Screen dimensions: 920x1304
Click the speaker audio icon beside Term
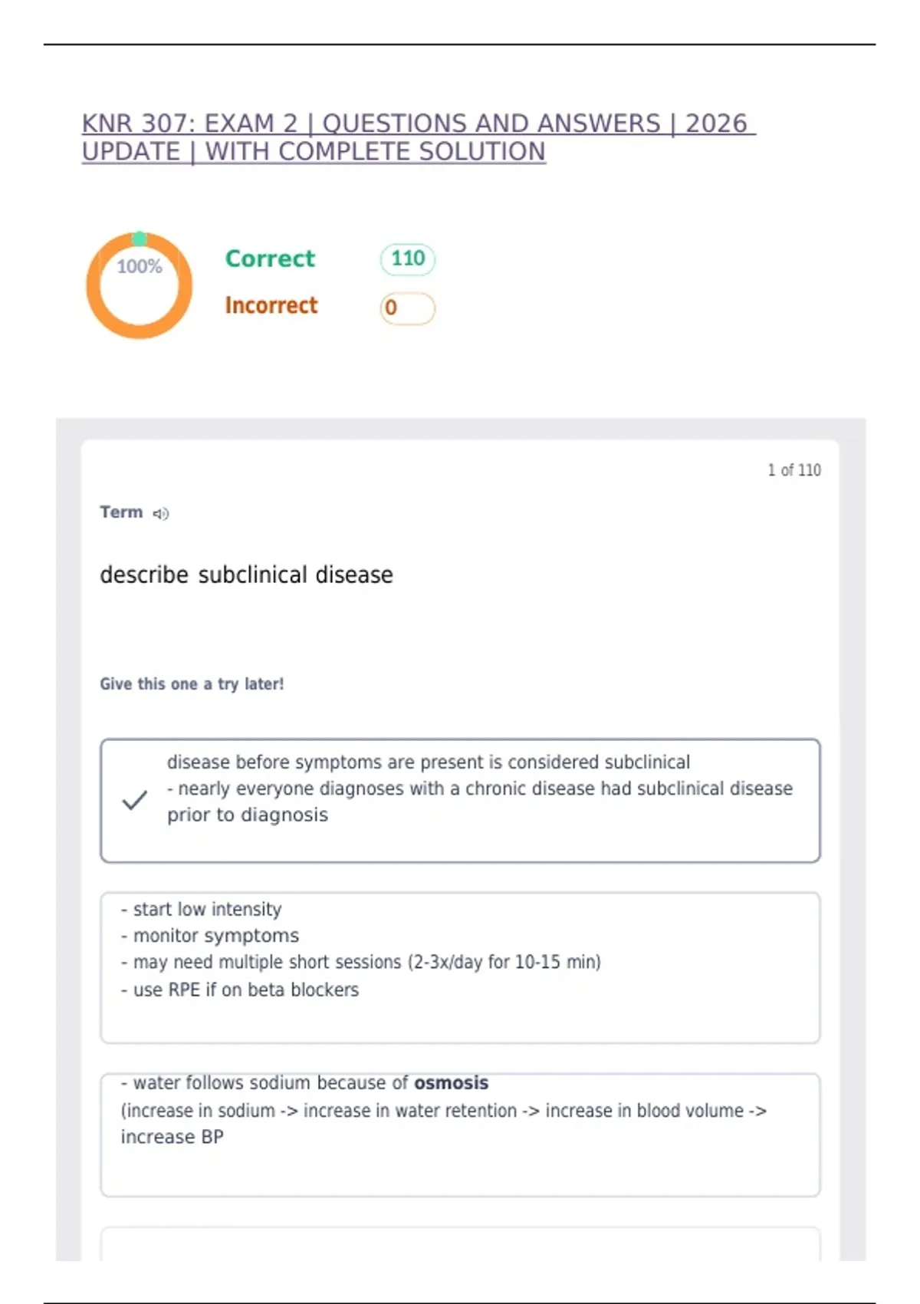click(x=160, y=514)
